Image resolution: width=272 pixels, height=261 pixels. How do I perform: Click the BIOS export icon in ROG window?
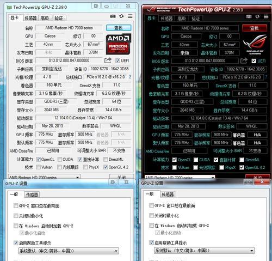(244, 60)
